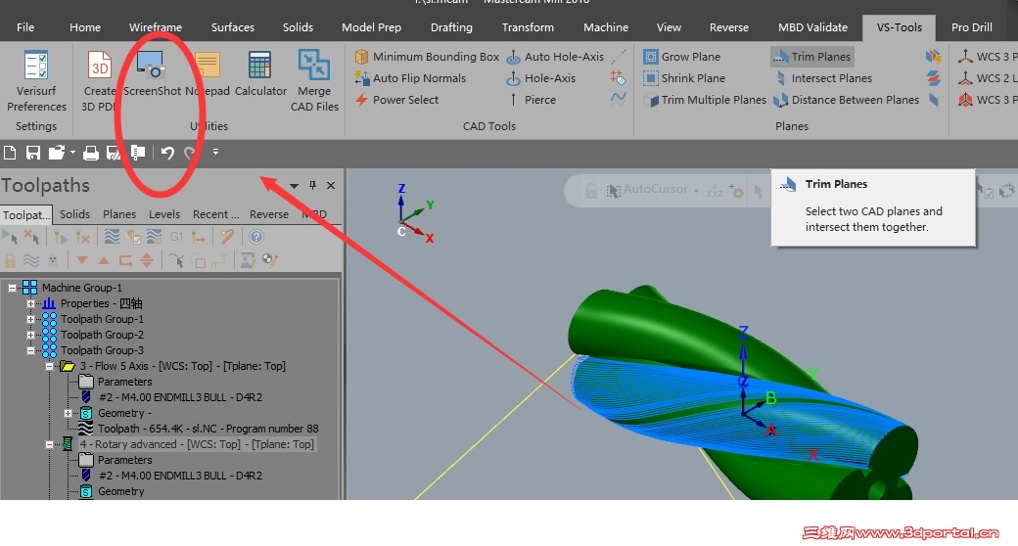Viewport: 1018px width, 546px height.
Task: Open Toolpaths manager help icon
Action: [x=256, y=237]
